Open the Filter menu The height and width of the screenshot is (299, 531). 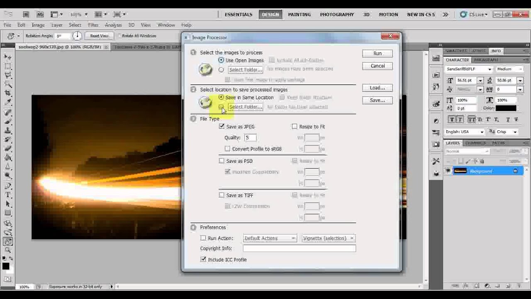(93, 25)
